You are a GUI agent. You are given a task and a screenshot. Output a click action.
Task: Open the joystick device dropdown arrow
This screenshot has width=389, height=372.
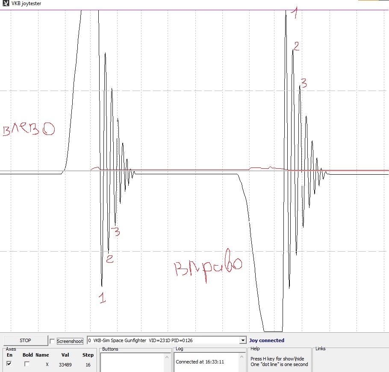tap(243, 340)
